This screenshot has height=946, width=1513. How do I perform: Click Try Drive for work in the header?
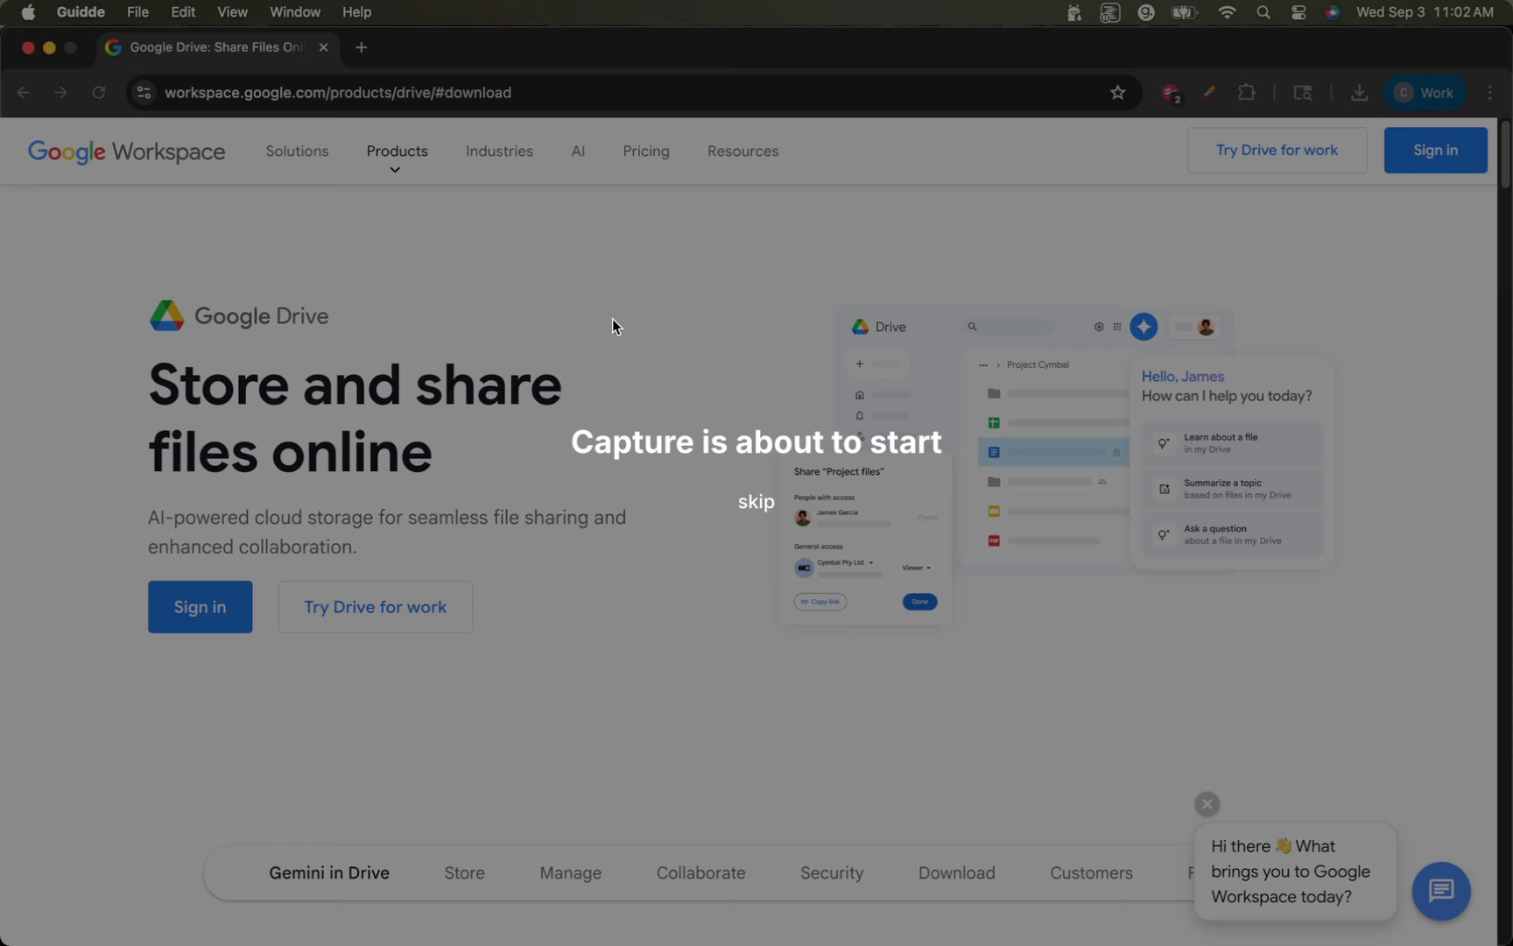1277,150
